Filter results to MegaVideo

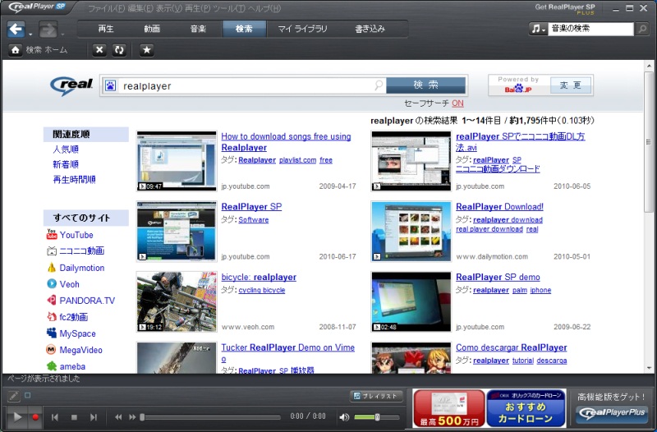(x=80, y=350)
